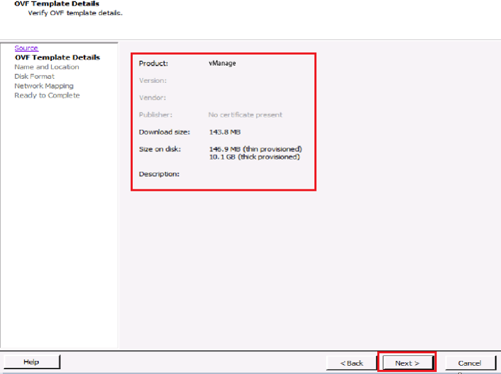
Task: Click the 10.1 GB thick provisioned value
Action: 255,157
